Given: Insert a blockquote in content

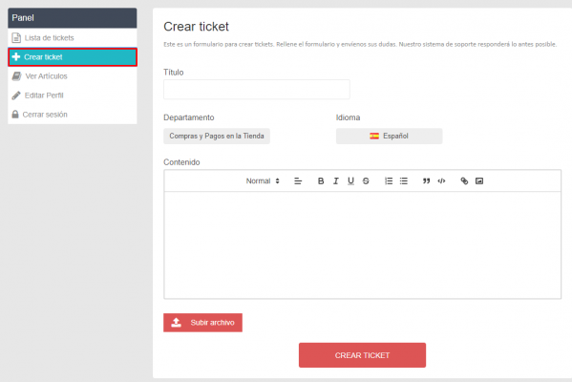Looking at the screenshot, I should (x=426, y=180).
